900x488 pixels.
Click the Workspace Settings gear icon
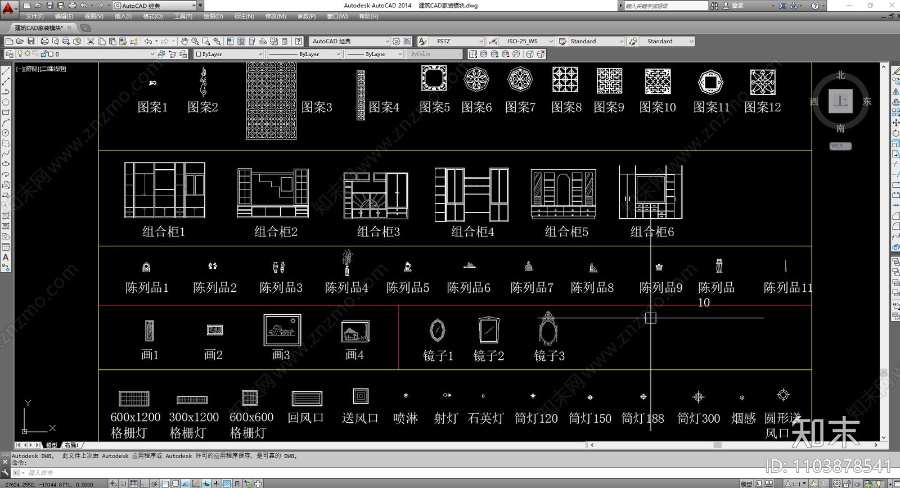pos(397,41)
